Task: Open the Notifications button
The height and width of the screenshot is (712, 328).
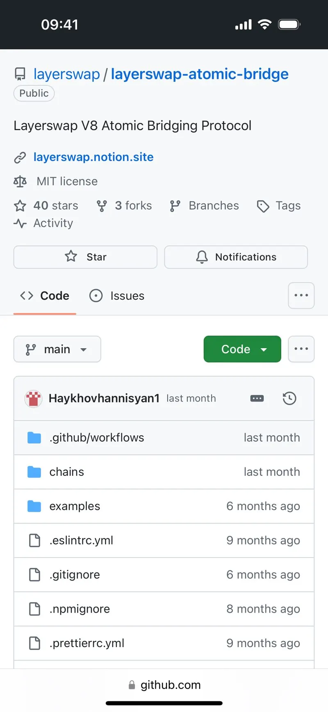Action: coord(236,257)
